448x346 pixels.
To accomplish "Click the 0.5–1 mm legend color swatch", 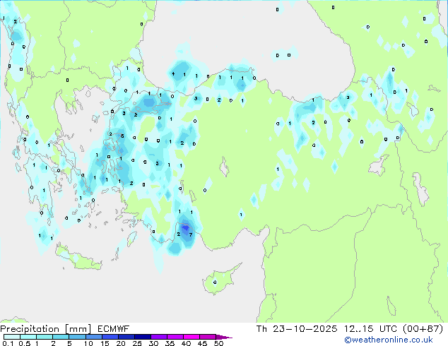I will click(x=28, y=337).
